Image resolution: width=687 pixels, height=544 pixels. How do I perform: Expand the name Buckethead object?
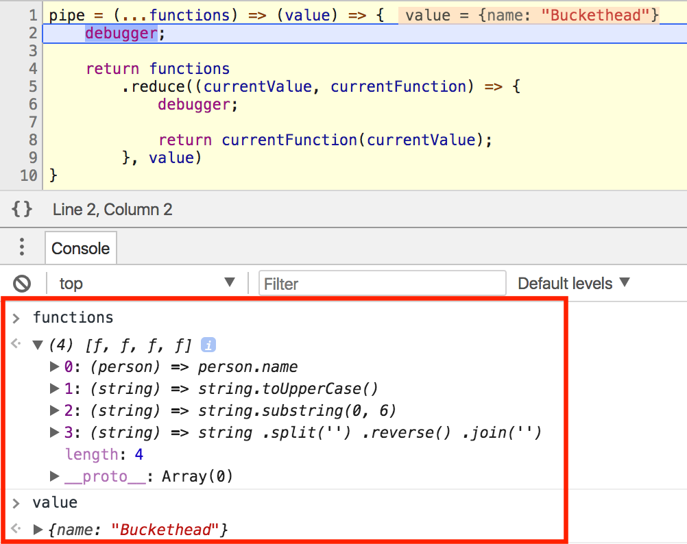(38, 529)
